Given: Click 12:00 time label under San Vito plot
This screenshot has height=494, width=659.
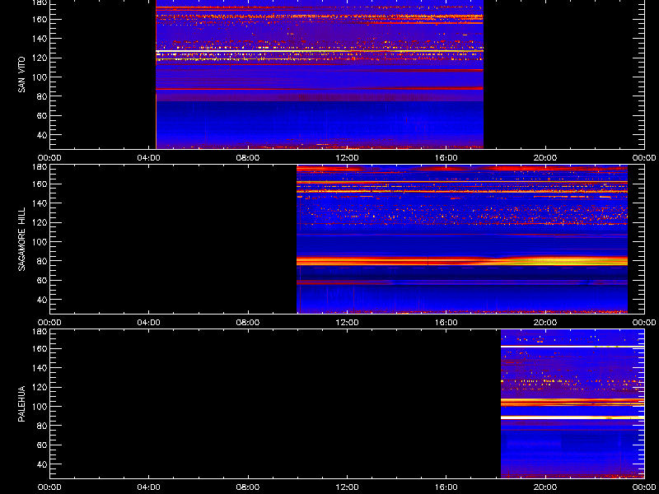Looking at the screenshot, I should click(347, 158).
